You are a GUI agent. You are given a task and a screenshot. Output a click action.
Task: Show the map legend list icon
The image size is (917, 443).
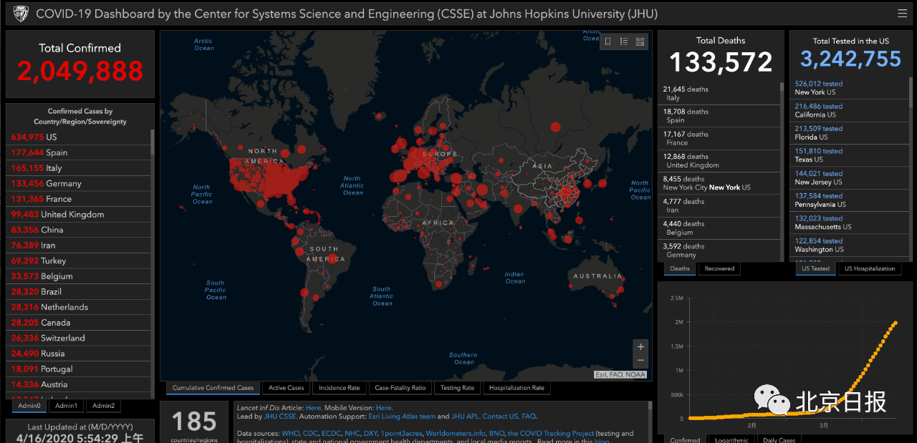(x=624, y=42)
